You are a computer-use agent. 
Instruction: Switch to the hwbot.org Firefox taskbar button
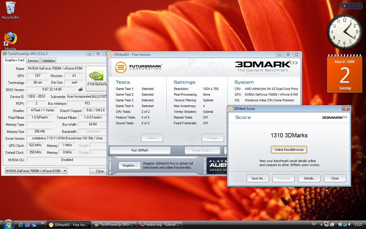[x=160, y=225]
